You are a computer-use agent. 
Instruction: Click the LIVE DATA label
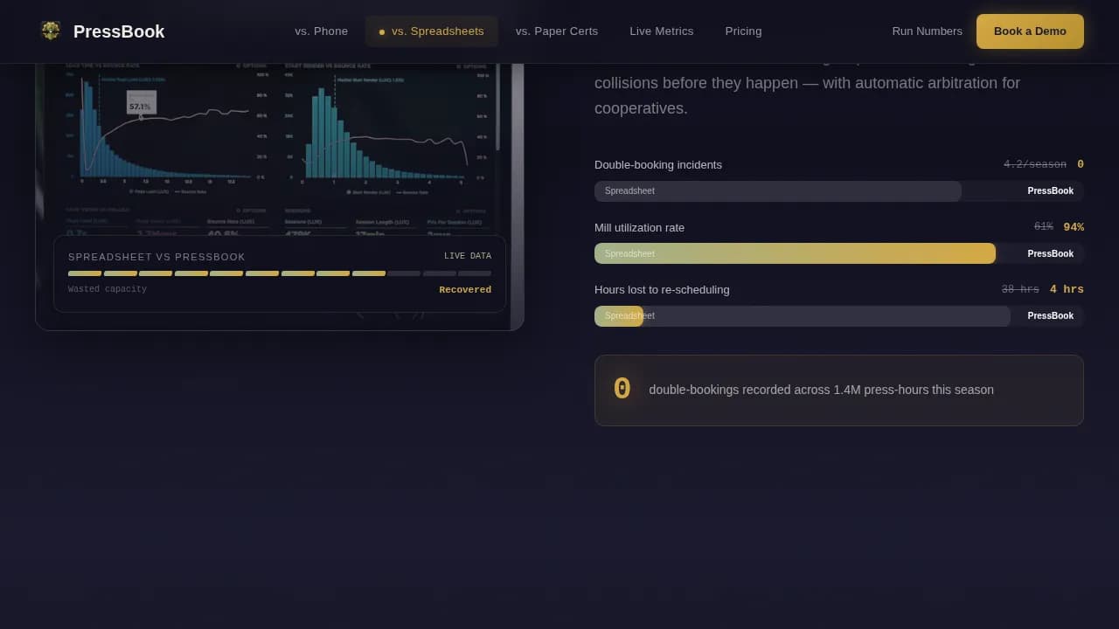click(x=468, y=256)
